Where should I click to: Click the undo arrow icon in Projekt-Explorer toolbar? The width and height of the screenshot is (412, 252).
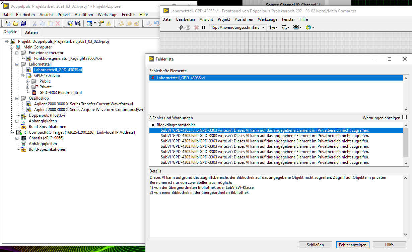pos(156,23)
